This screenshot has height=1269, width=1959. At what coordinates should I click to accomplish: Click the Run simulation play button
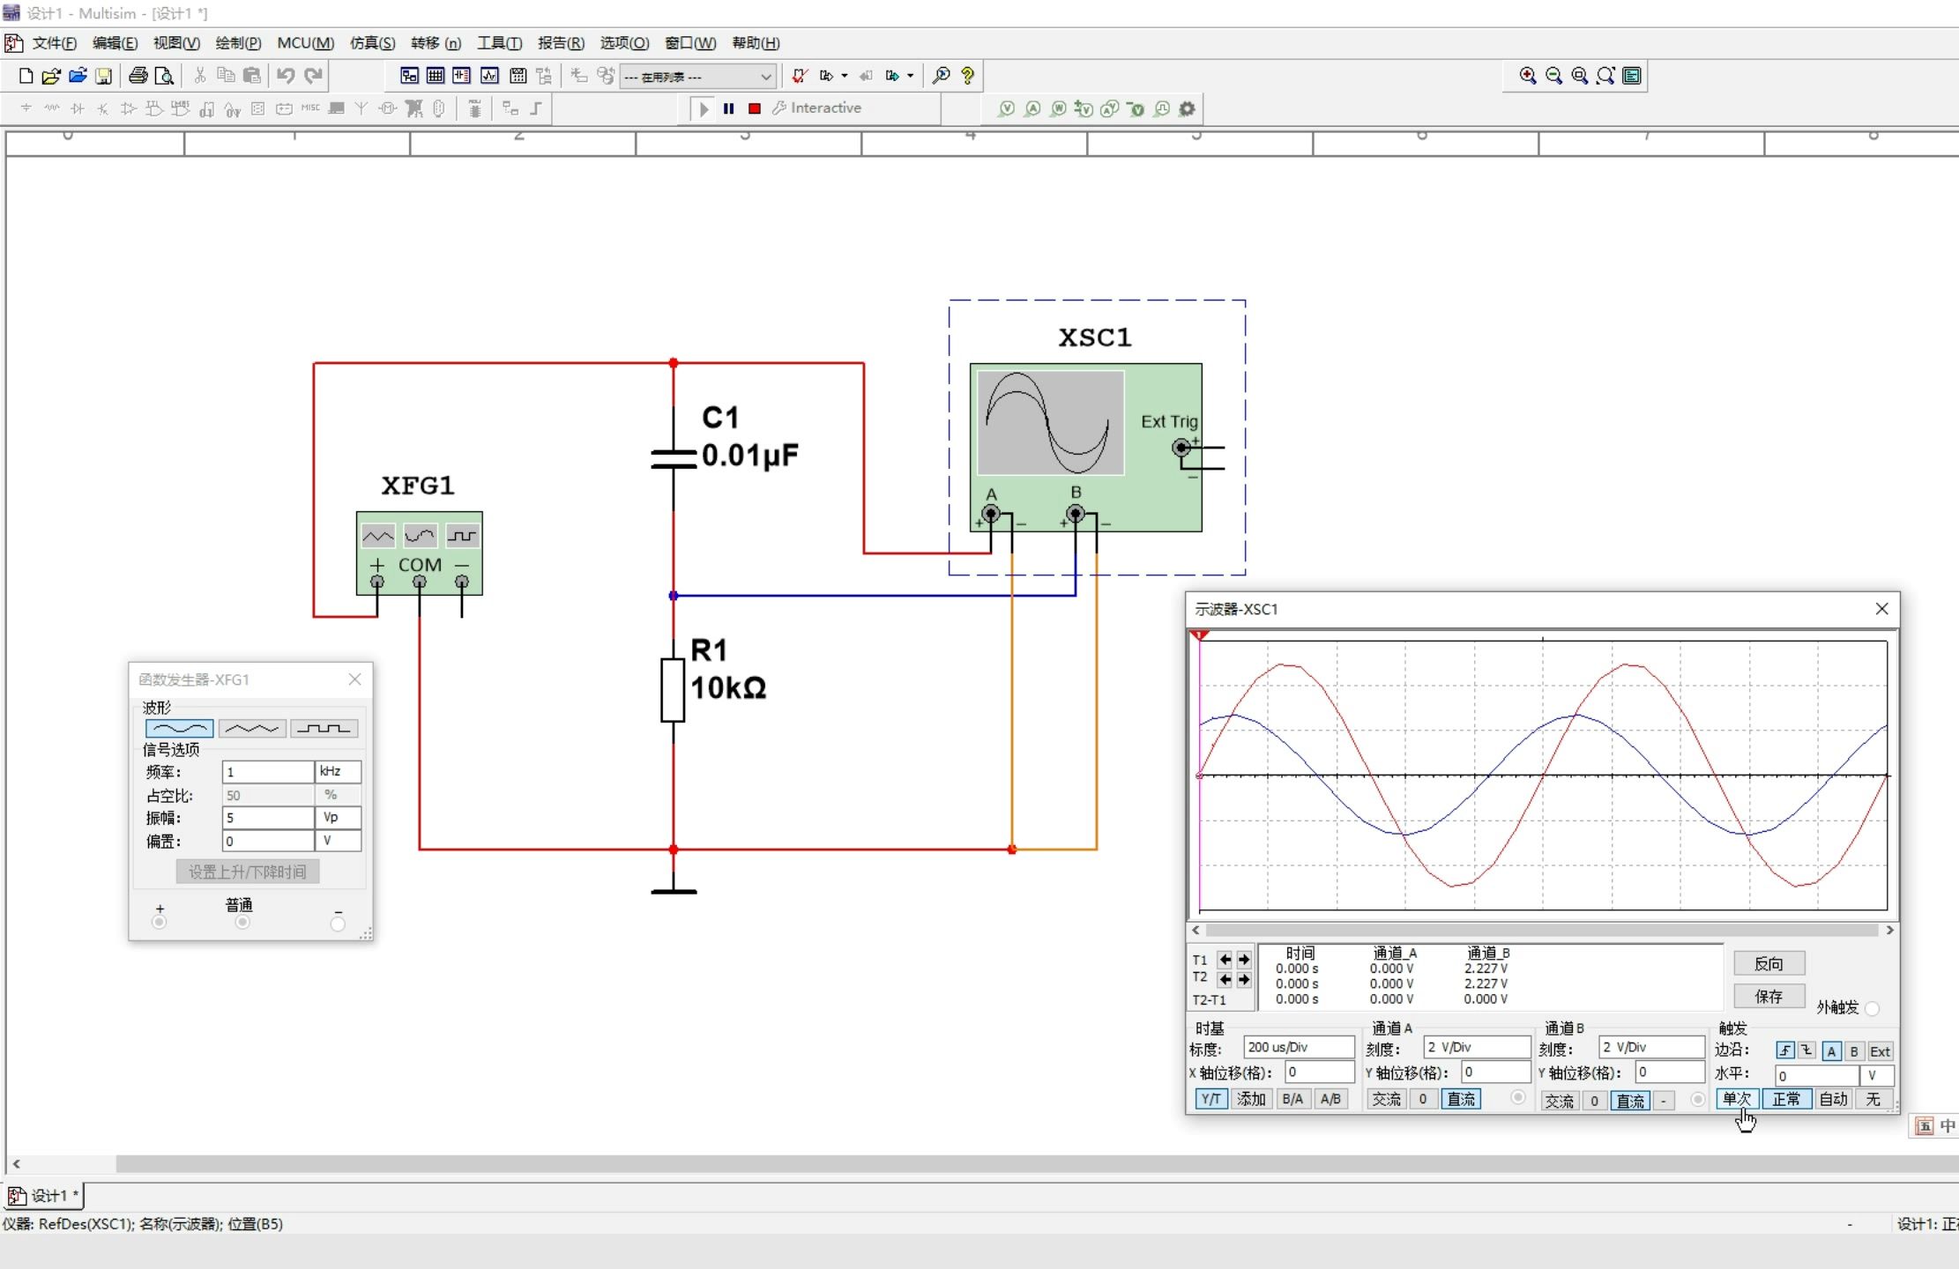[x=703, y=108]
